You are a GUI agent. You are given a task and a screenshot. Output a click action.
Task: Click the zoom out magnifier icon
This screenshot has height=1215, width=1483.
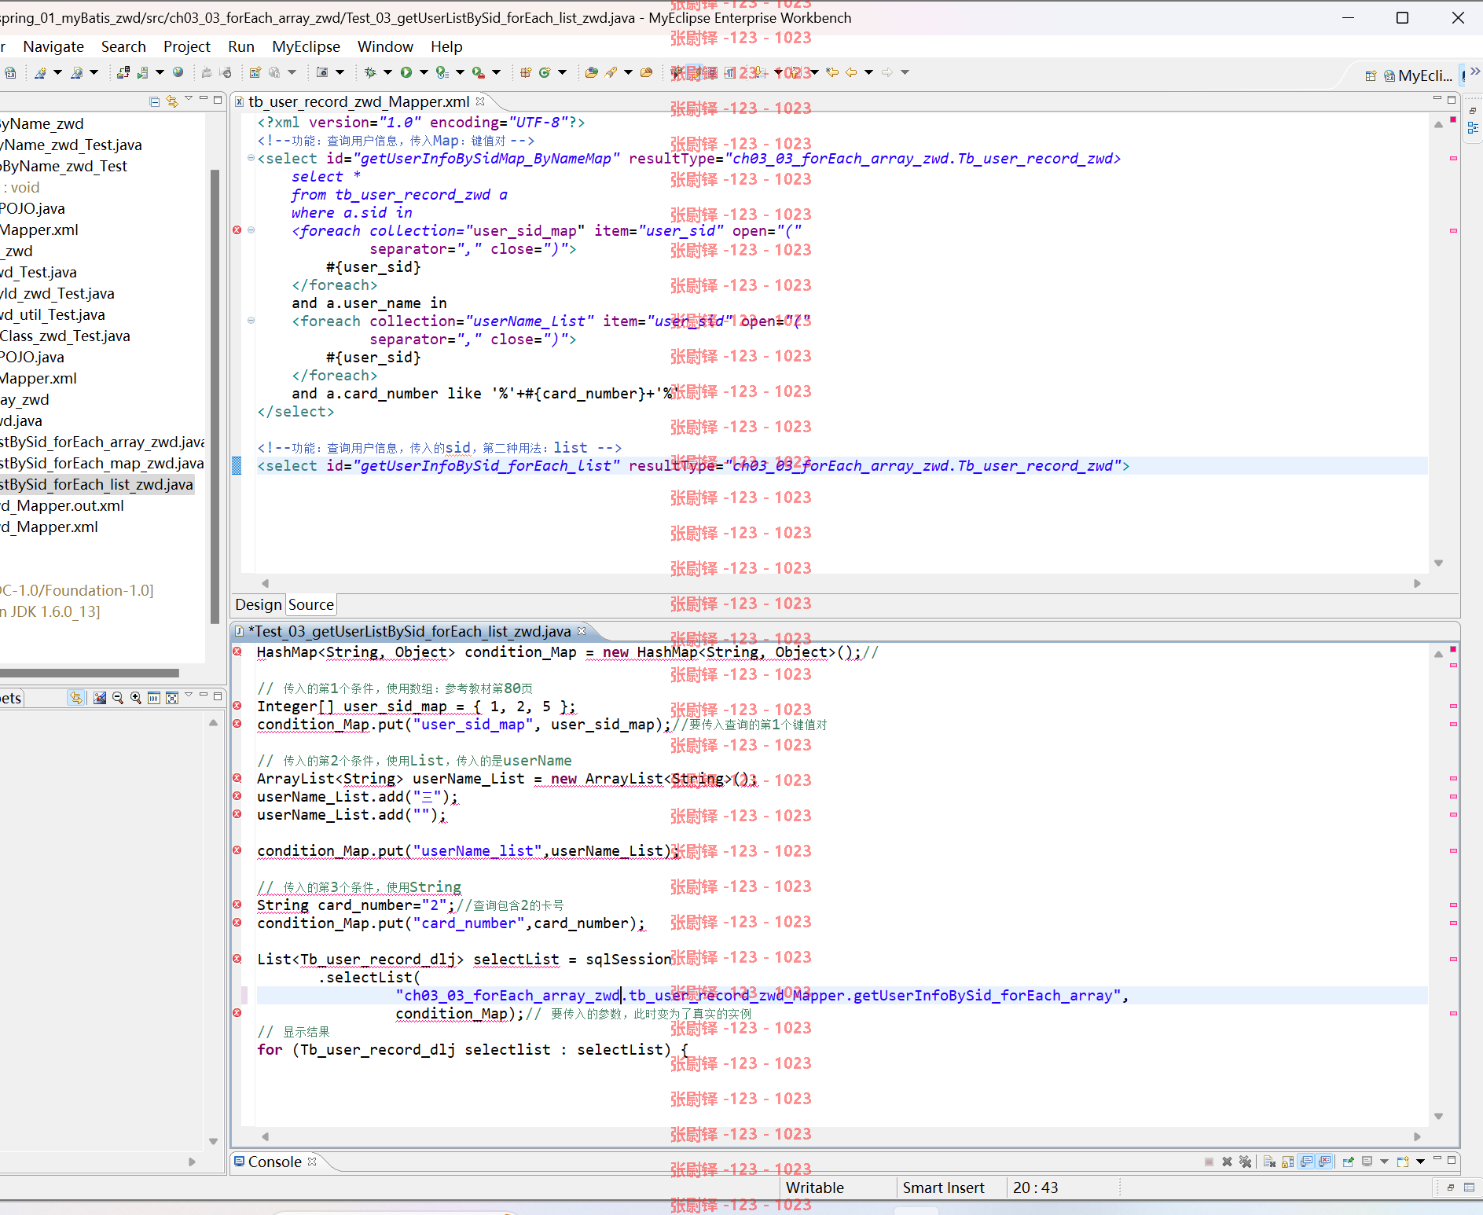click(x=118, y=698)
